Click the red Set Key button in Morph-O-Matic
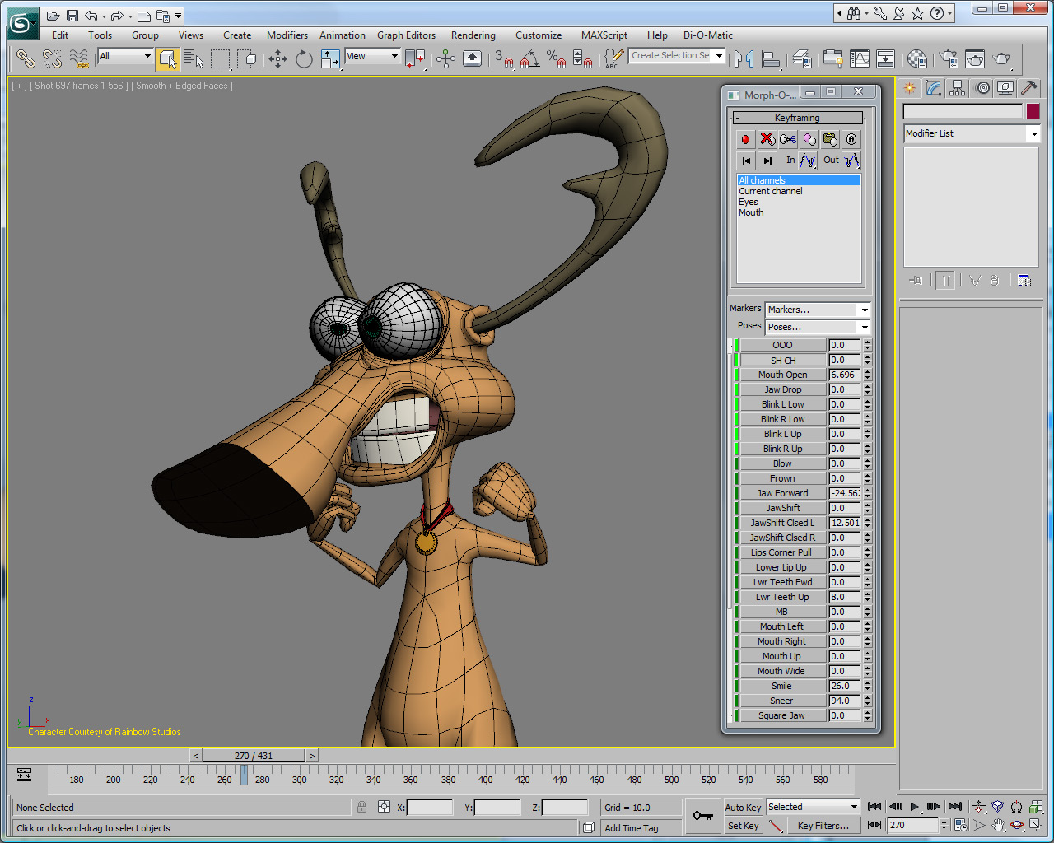This screenshot has height=843, width=1054. click(745, 139)
